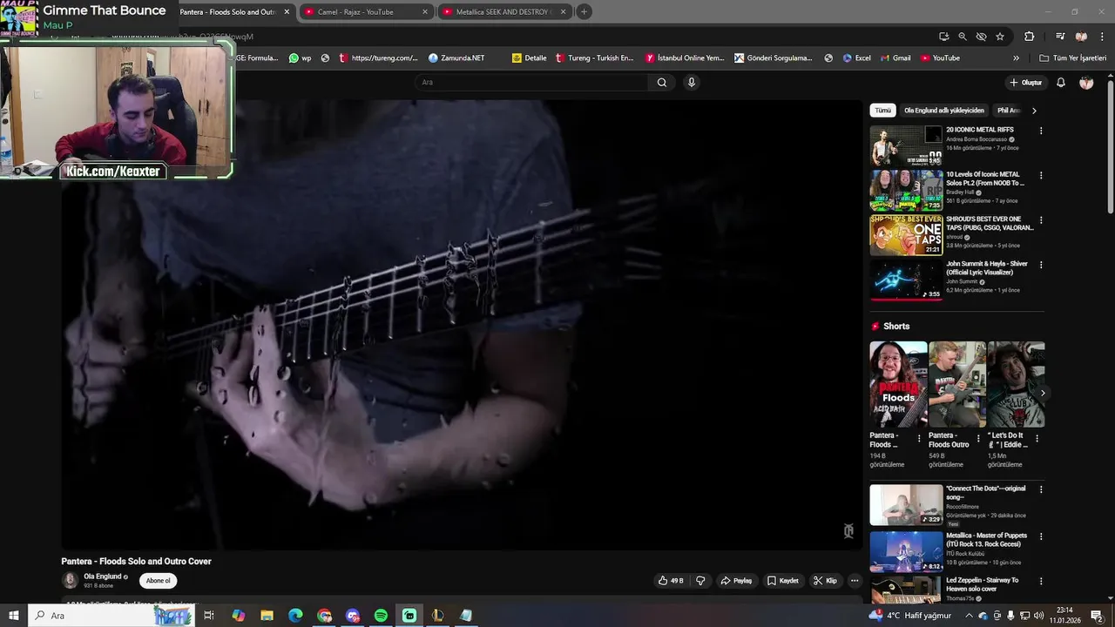Switch to Metallica SEEK AND DESTROY tab
Image resolution: width=1115 pixels, height=627 pixels.
tap(503, 12)
